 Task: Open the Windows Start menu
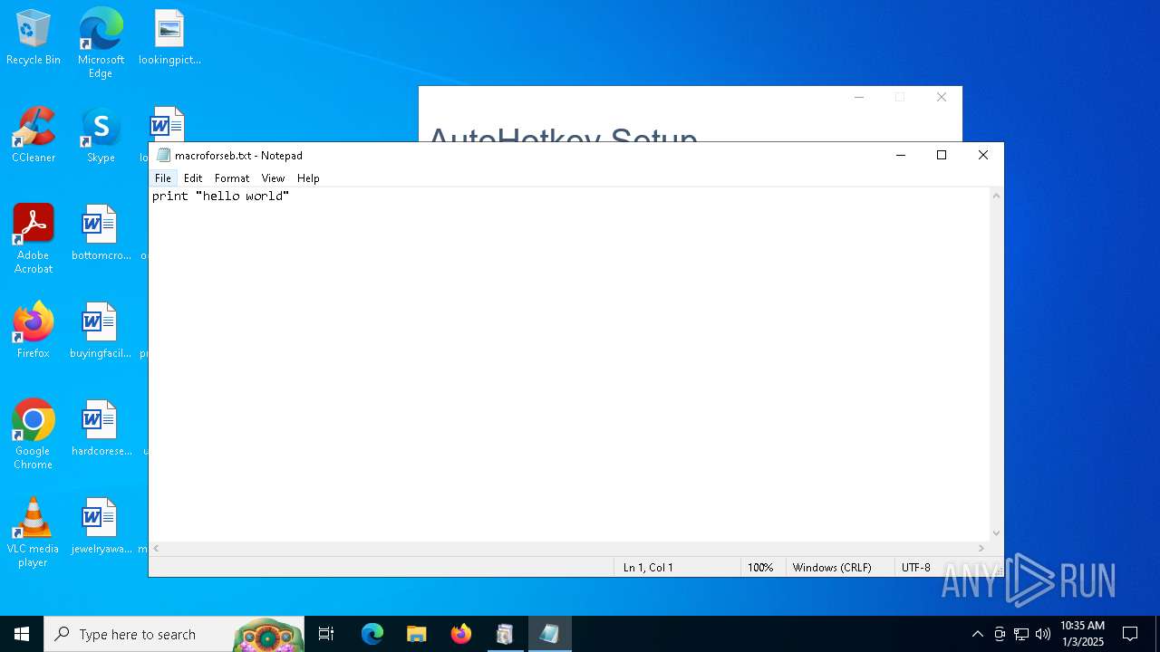(22, 634)
